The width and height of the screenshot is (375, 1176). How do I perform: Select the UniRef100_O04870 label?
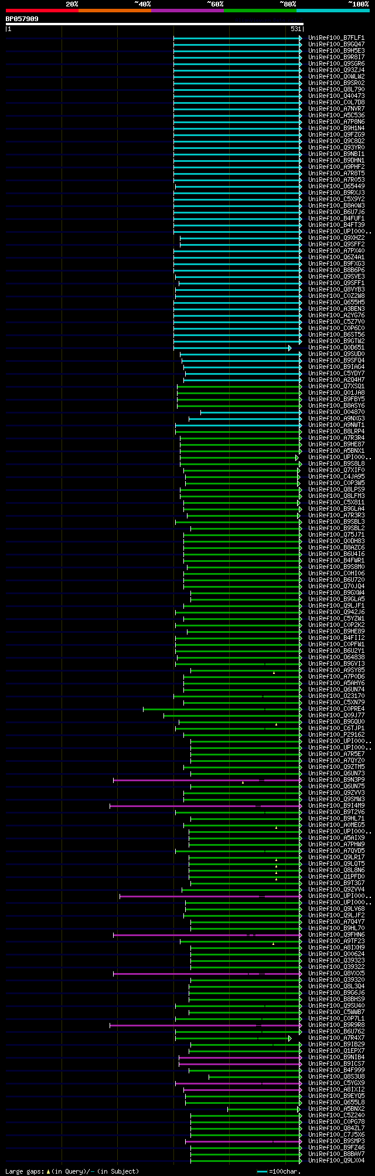click(336, 412)
